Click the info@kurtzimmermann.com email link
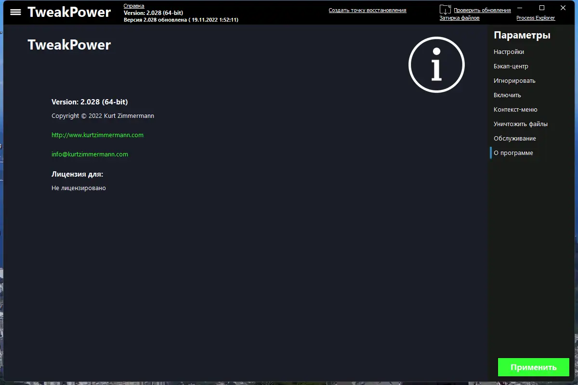 (x=90, y=154)
